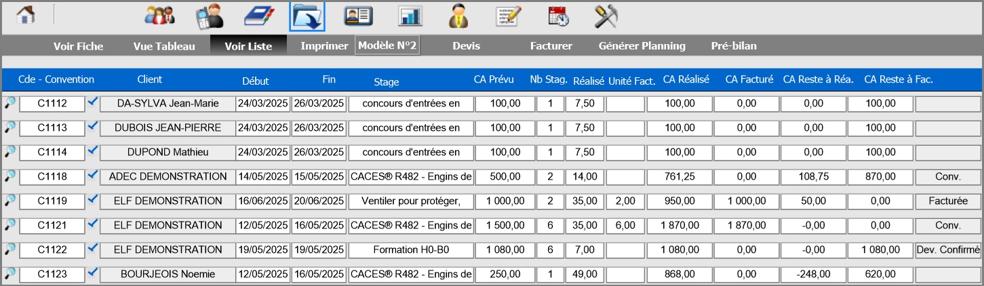Sort by the Client column header
Viewport: 984px width, 286px height.
[149, 79]
